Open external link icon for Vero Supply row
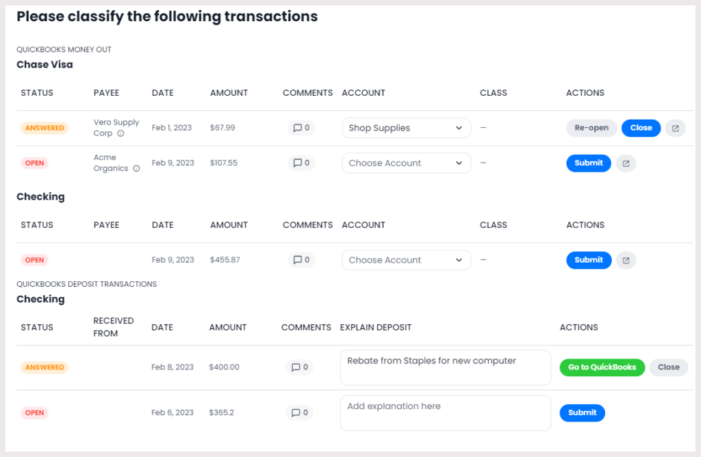Screen dimensions: 701x457 675,128
